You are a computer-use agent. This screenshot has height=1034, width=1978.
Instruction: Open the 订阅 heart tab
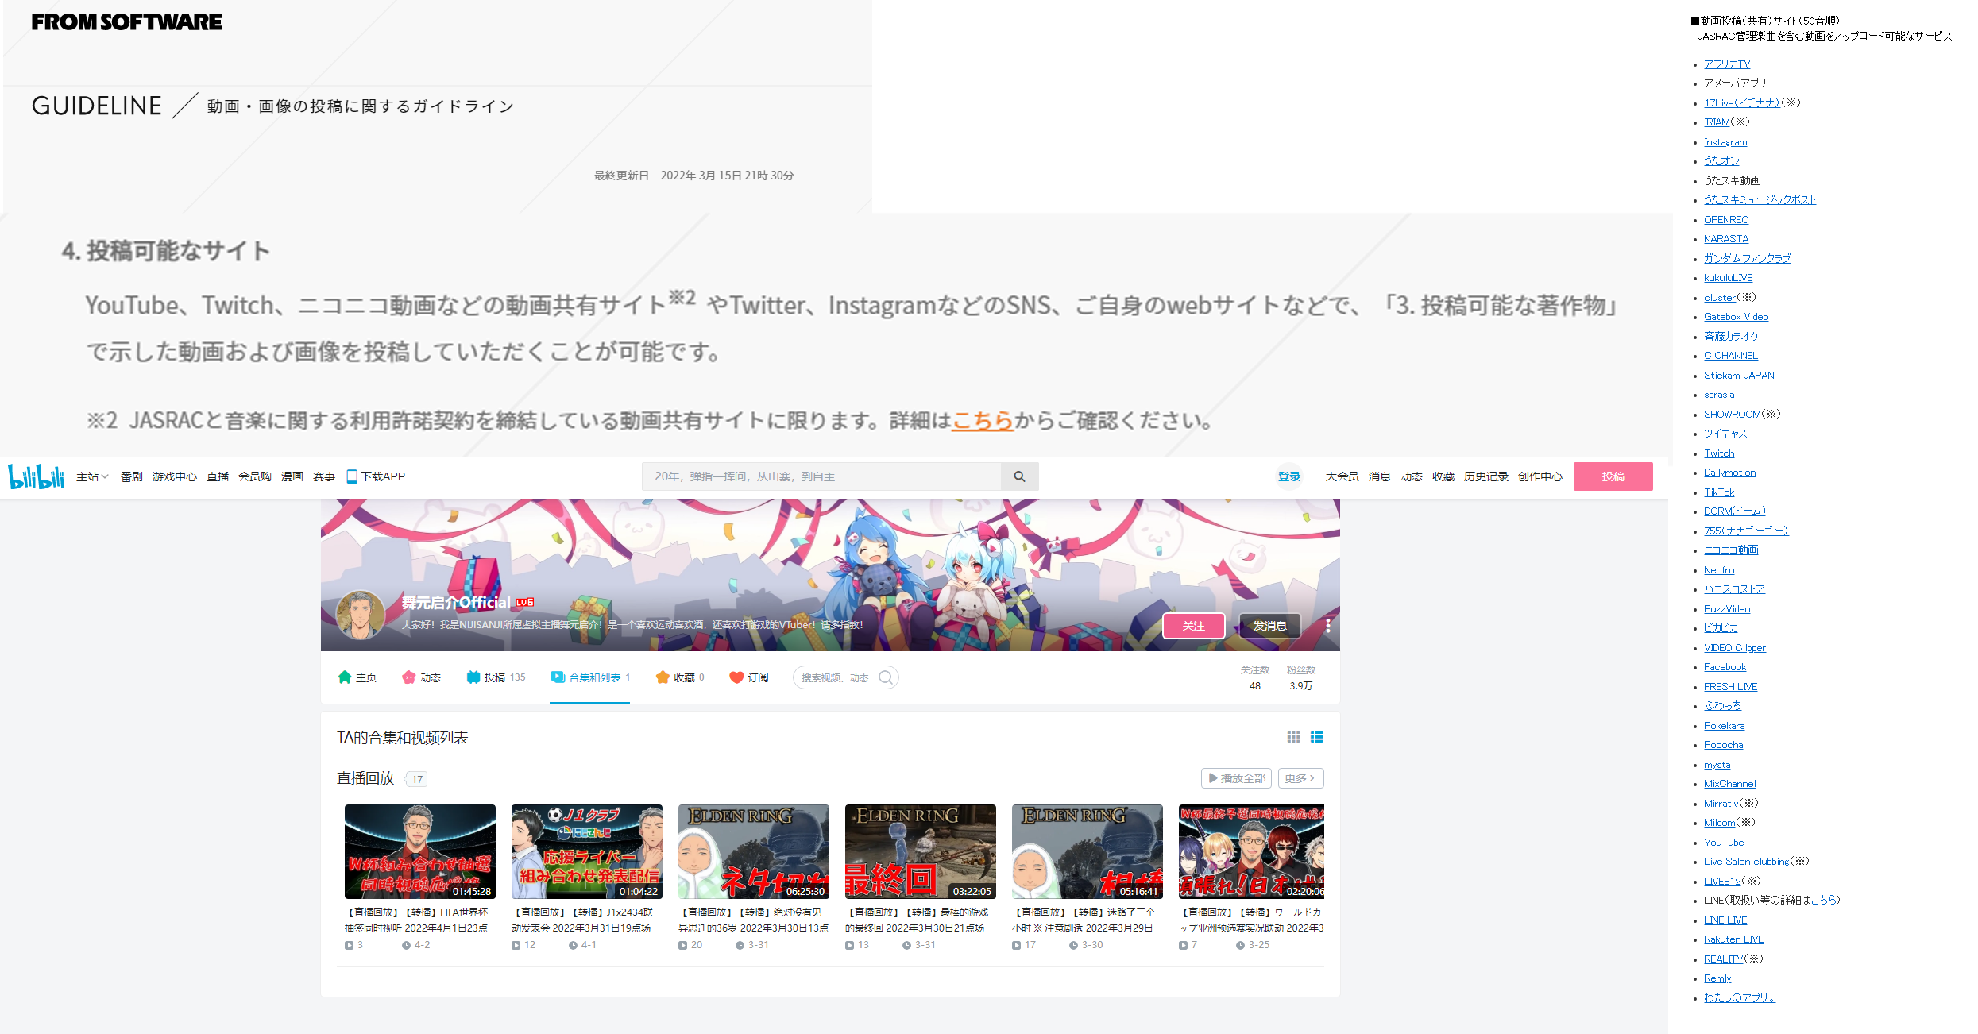click(749, 677)
